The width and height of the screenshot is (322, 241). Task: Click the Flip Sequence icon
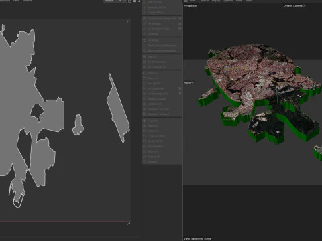(x=144, y=146)
